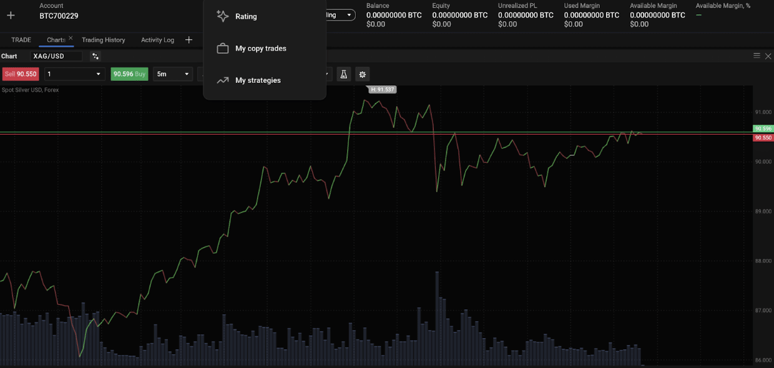The image size is (774, 368).
Task: Close the Charts tab
Action: pos(71,38)
